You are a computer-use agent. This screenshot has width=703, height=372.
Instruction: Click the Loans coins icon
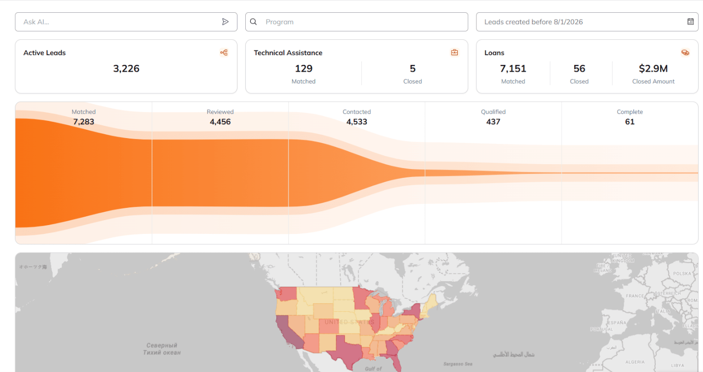point(685,53)
